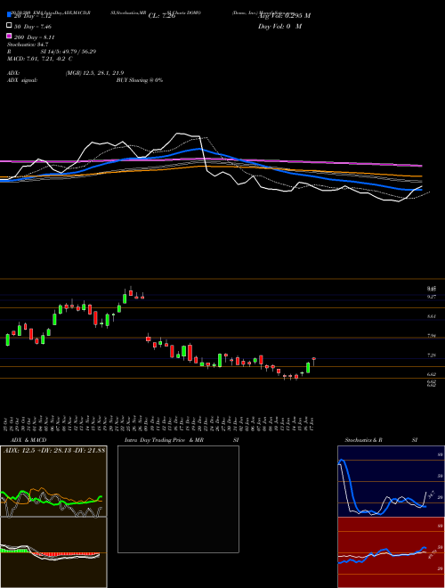Click the white 50 Day legend swatch
The width and height of the screenshot is (445, 588).
tap(9, 26)
